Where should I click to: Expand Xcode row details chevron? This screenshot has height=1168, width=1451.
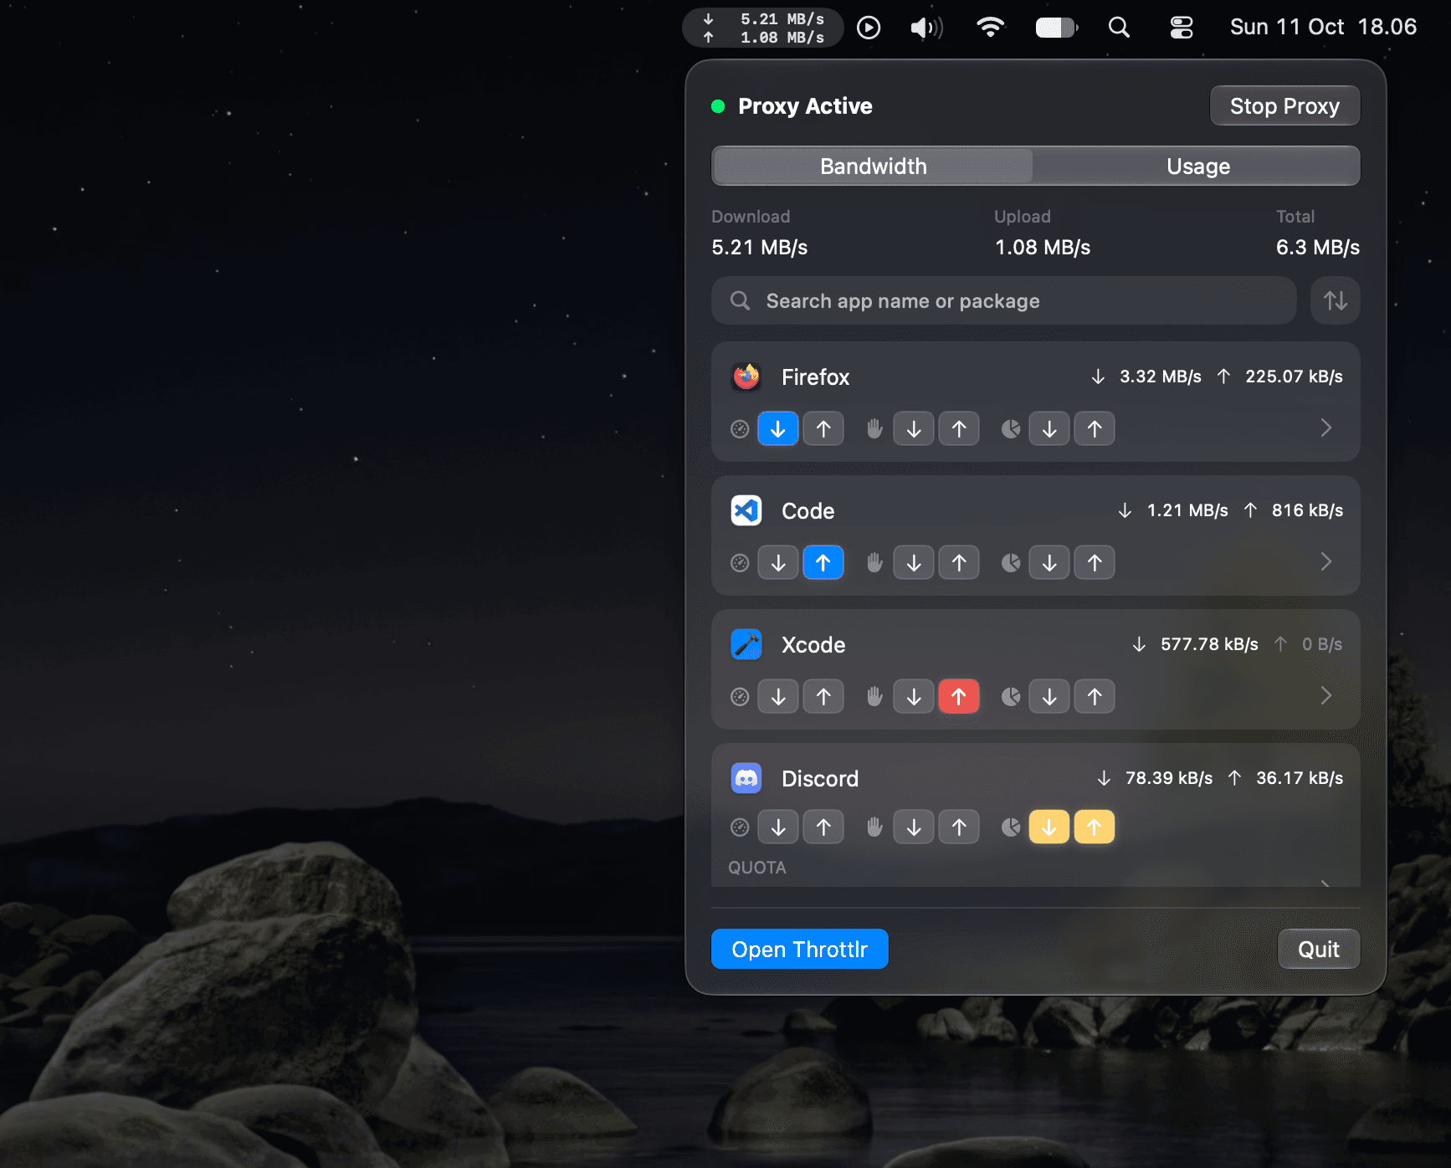[1326, 695]
